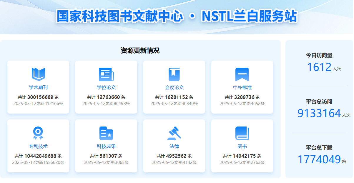Visit the 科技成果 text link
Screen dimensions: 354x183
[x=106, y=146]
